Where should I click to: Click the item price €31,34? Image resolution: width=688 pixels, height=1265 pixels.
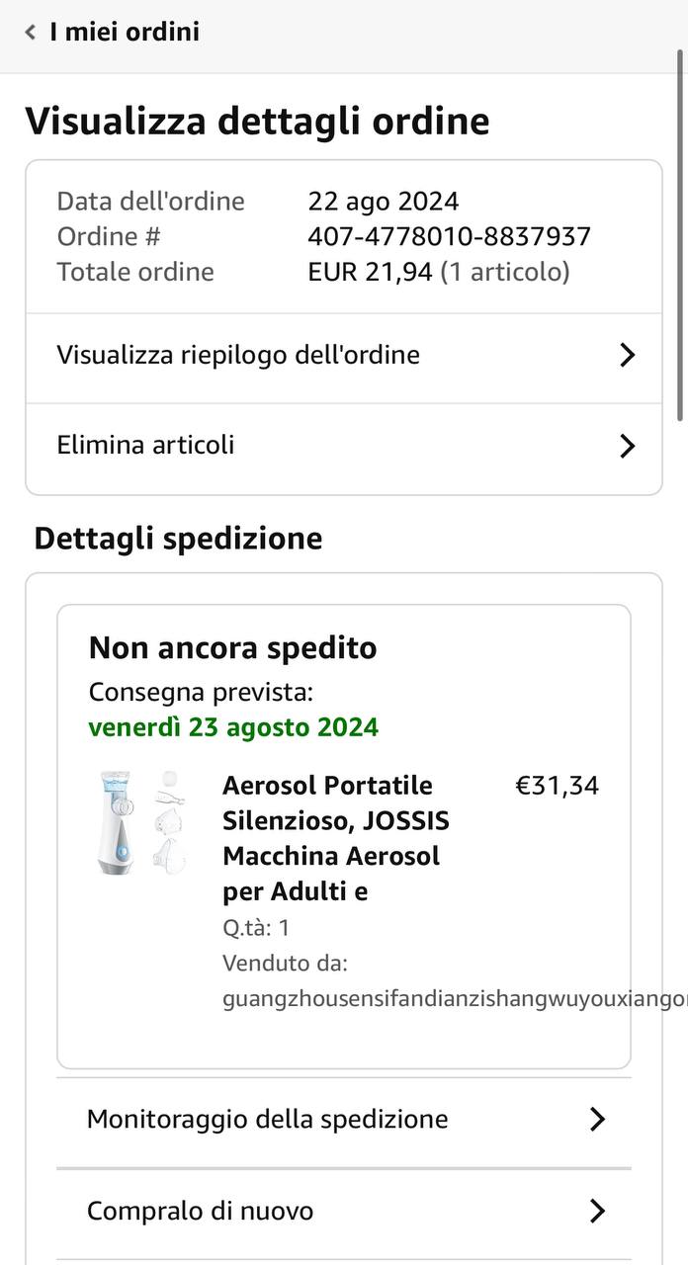click(x=558, y=786)
